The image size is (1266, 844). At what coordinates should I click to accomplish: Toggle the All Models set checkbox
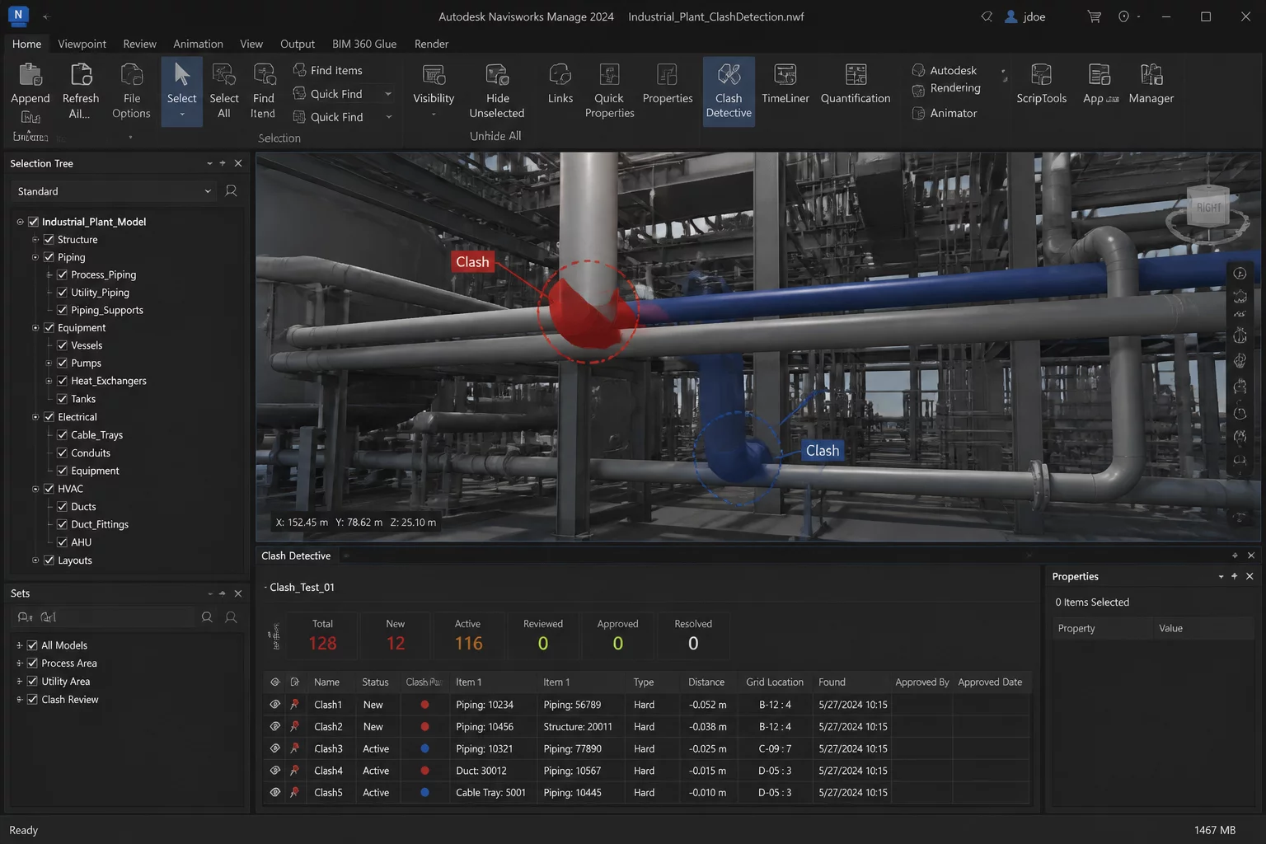[32, 645]
